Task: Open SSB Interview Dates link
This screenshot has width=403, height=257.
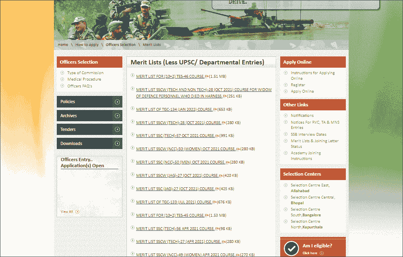Action: tap(308, 135)
